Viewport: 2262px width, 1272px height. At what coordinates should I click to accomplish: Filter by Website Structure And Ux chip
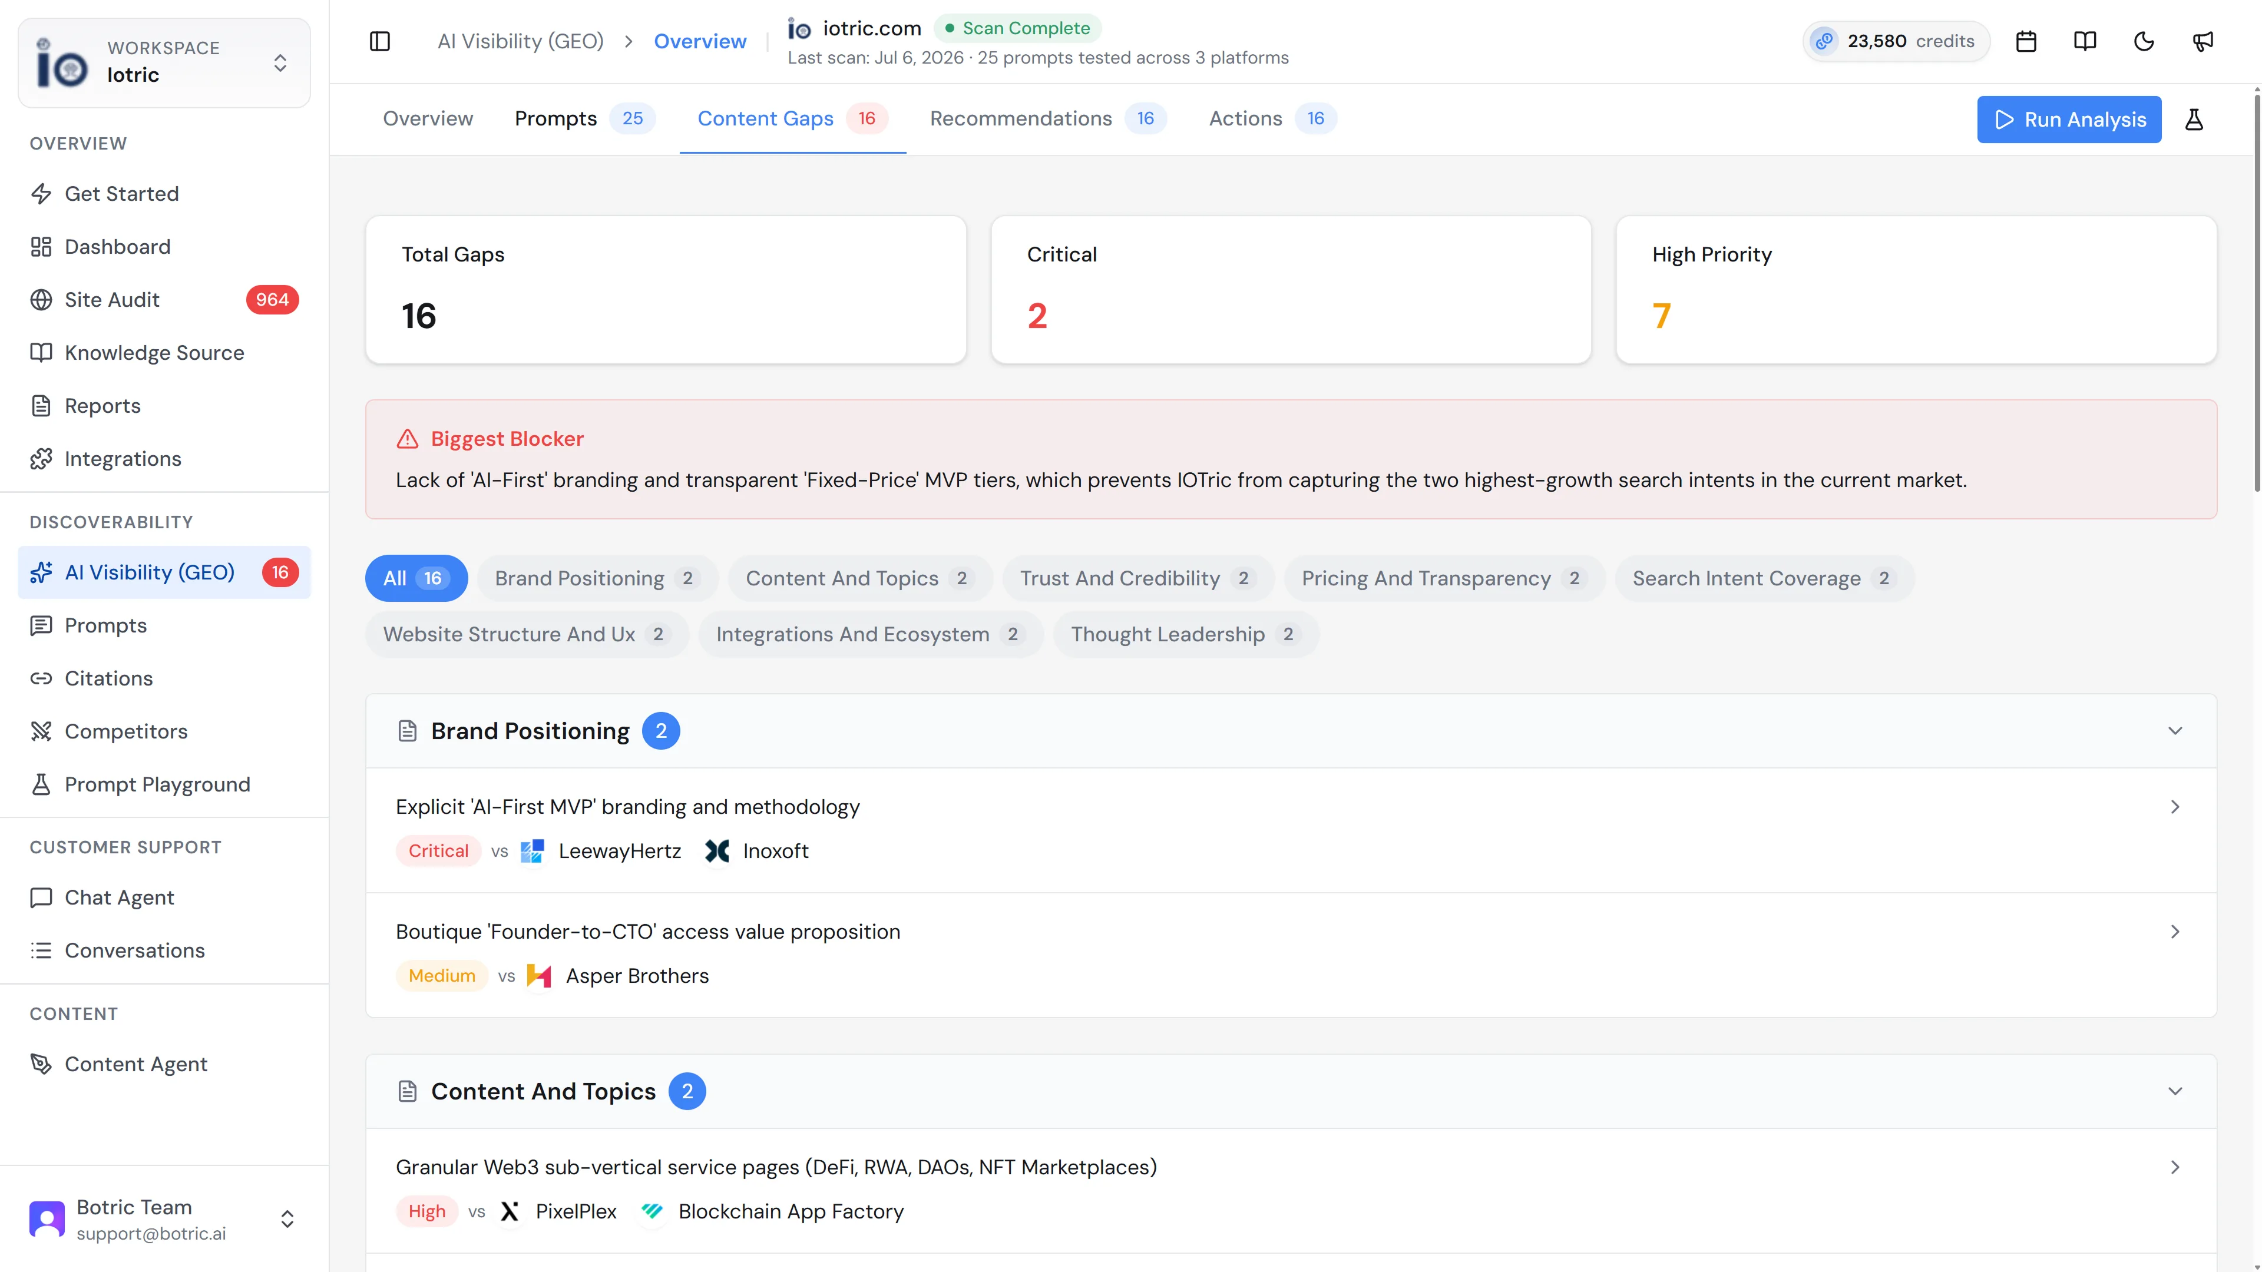(527, 635)
